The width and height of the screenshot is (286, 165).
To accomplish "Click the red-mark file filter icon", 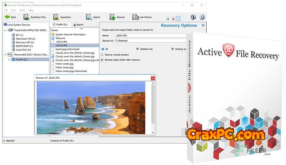I will [173, 18].
